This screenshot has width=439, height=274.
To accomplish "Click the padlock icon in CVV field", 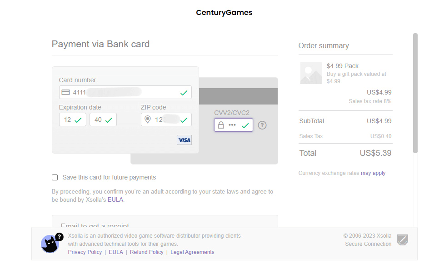I will [x=221, y=125].
